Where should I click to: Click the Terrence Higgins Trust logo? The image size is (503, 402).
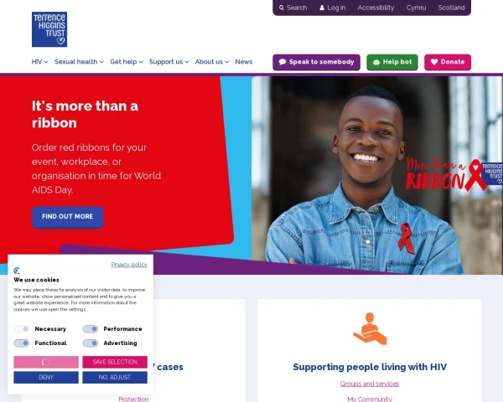[49, 29]
